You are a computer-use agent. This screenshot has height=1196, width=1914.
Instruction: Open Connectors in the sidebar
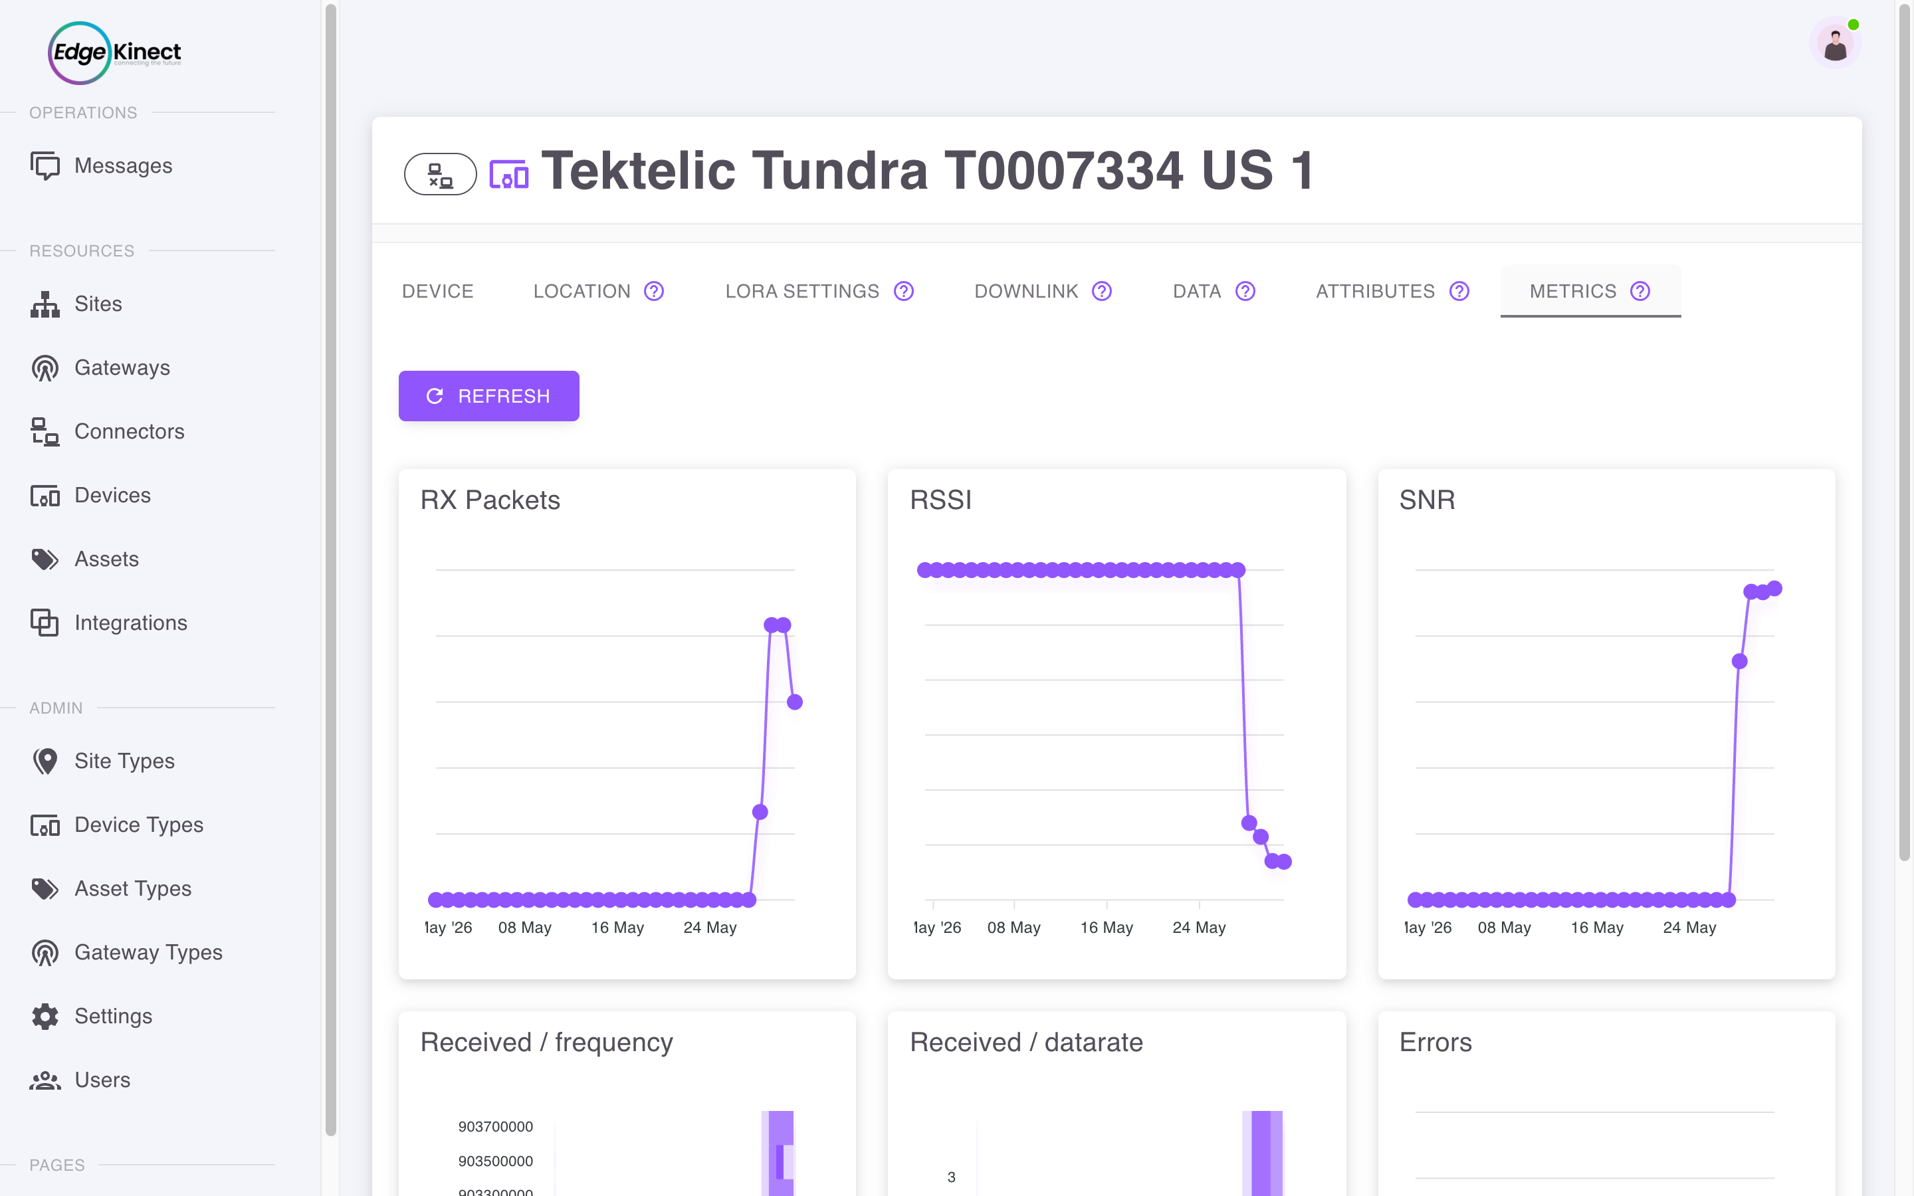coord(130,432)
